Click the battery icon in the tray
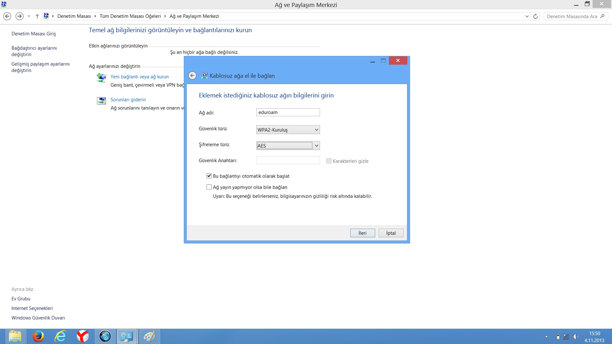 pyautogui.click(x=558, y=337)
